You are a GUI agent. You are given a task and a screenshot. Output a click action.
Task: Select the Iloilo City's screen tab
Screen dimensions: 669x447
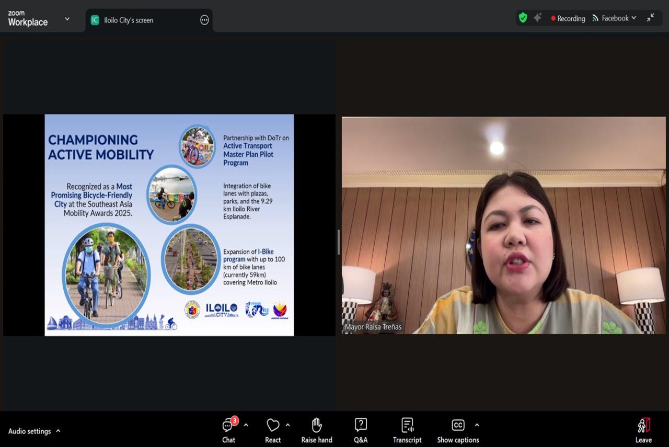pos(129,20)
